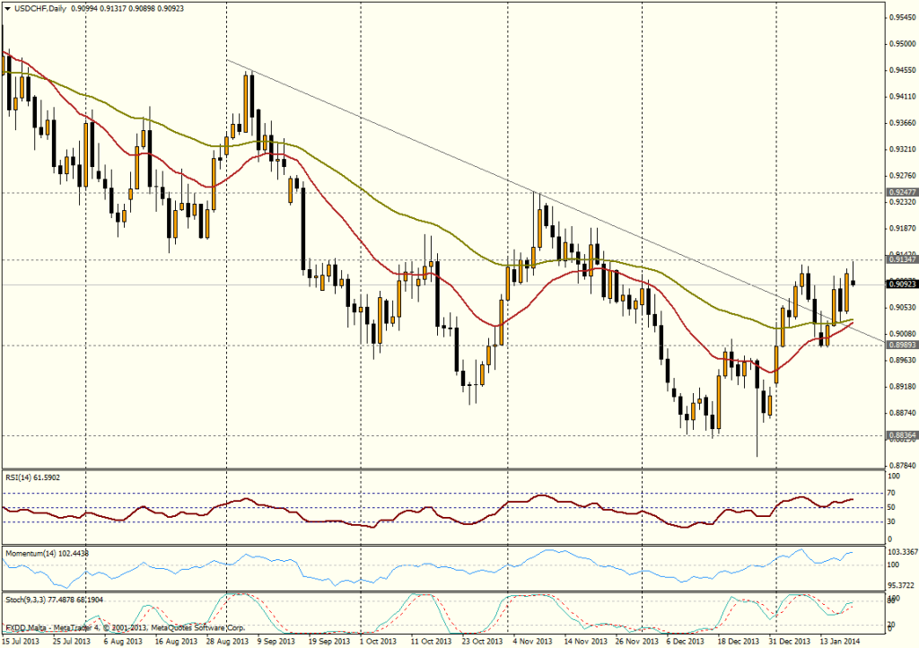Viewport: 919px width, 648px height.
Task: Click the 0.90923 current price tag
Action: click(900, 285)
